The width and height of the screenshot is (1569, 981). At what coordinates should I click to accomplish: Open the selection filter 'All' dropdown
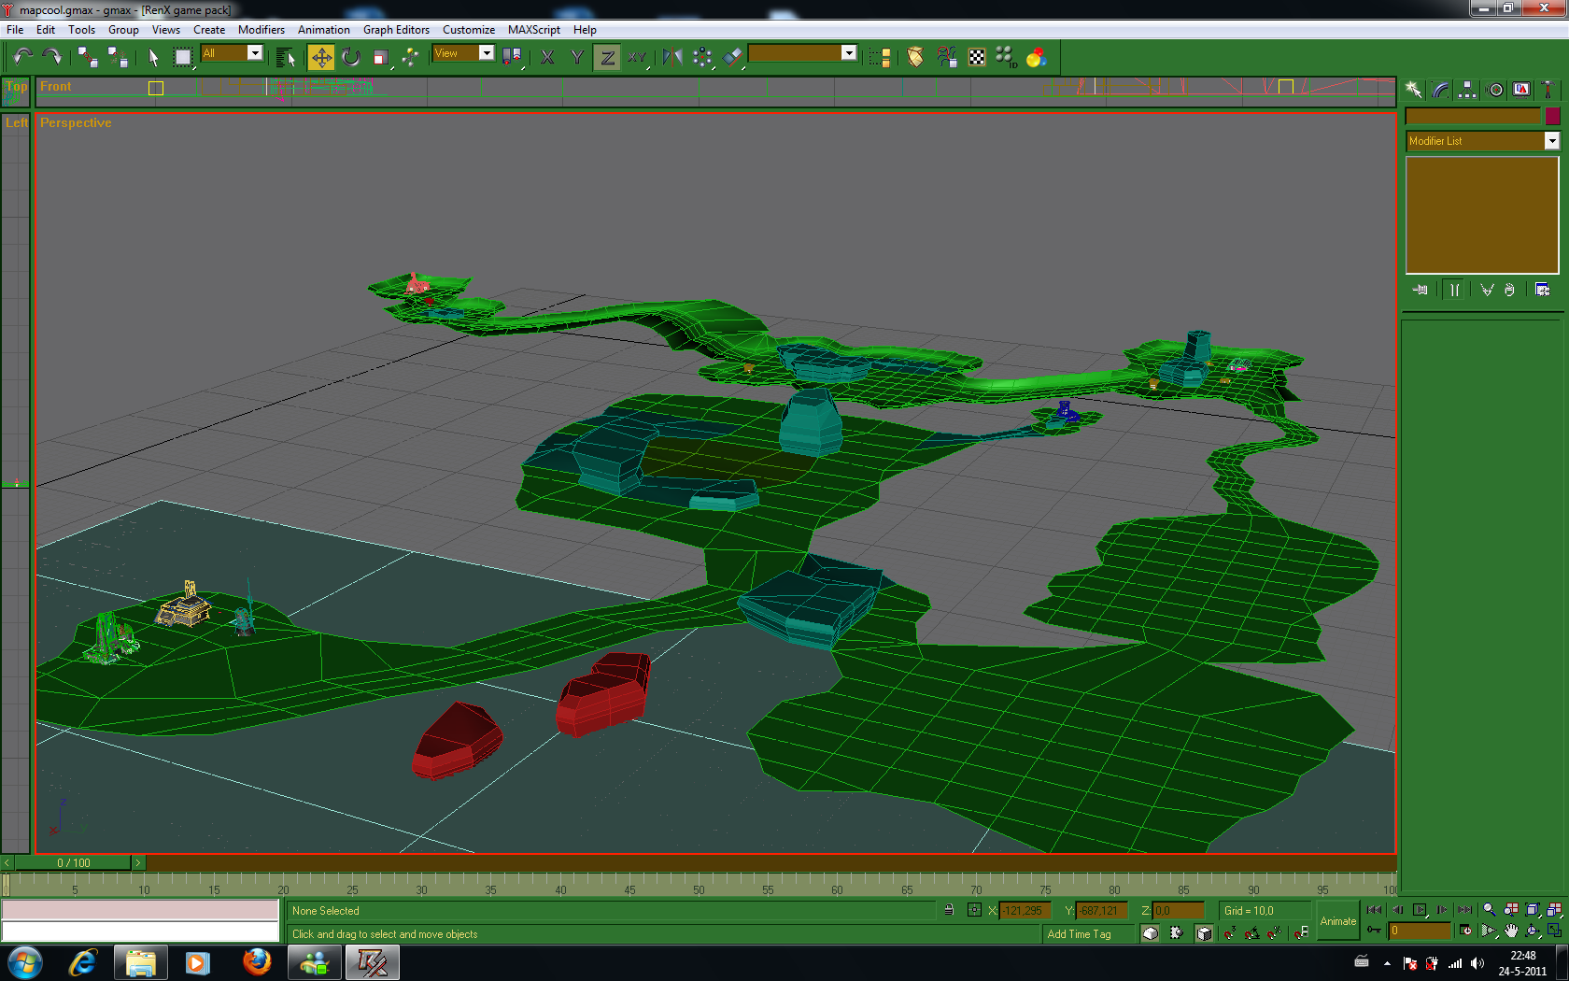(x=254, y=53)
